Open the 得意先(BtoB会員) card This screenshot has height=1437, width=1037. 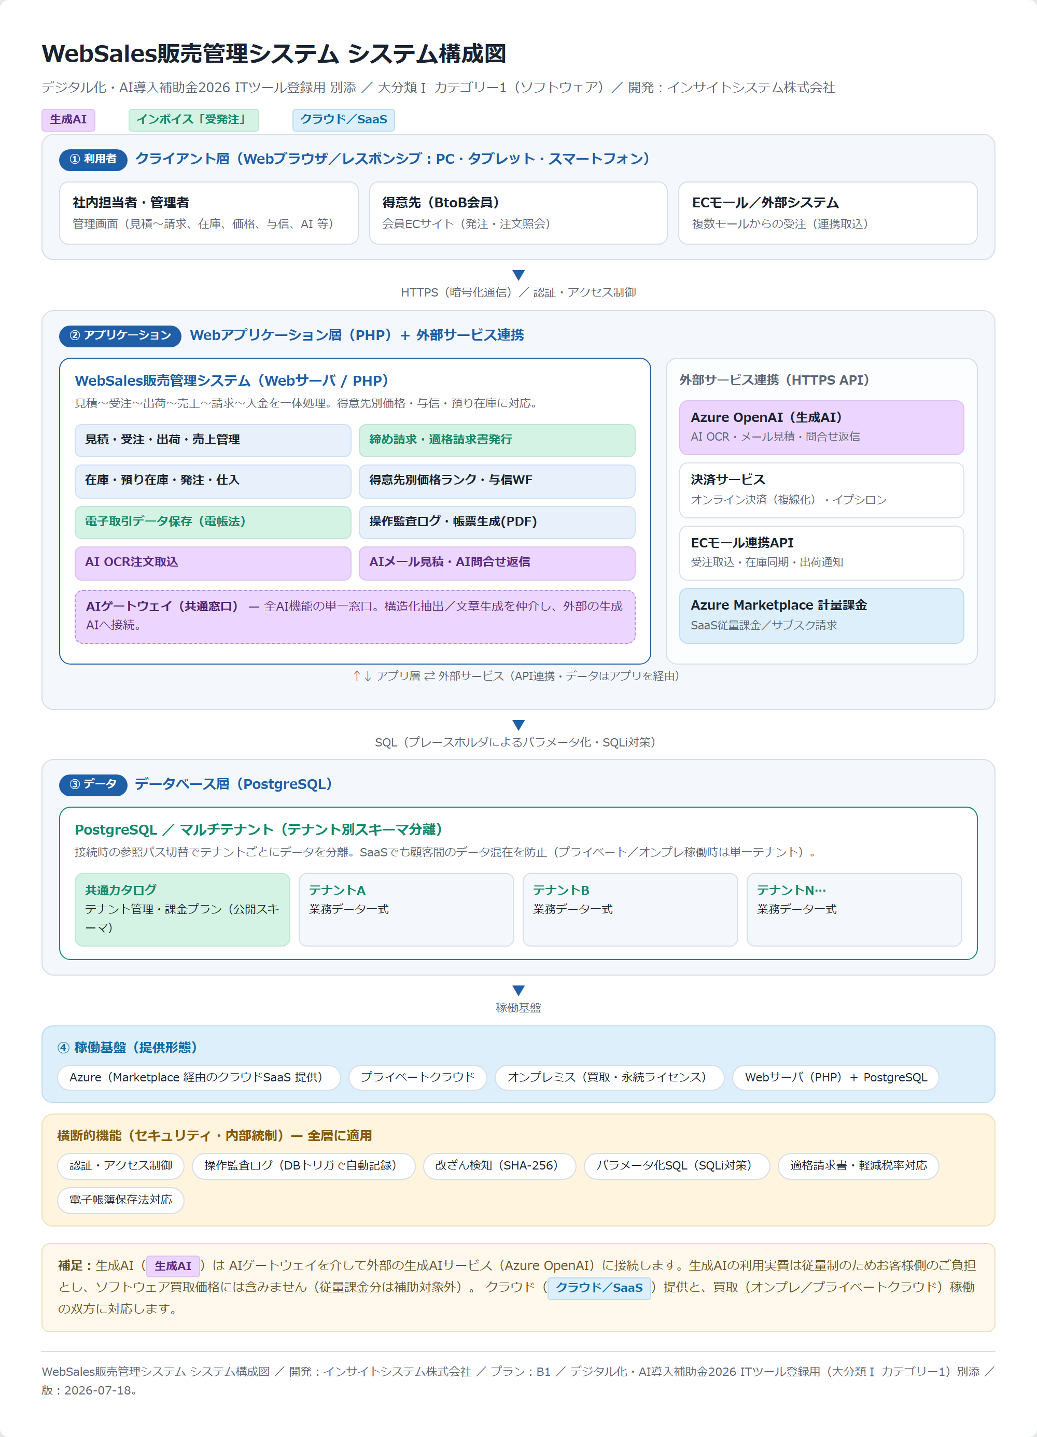(x=518, y=213)
